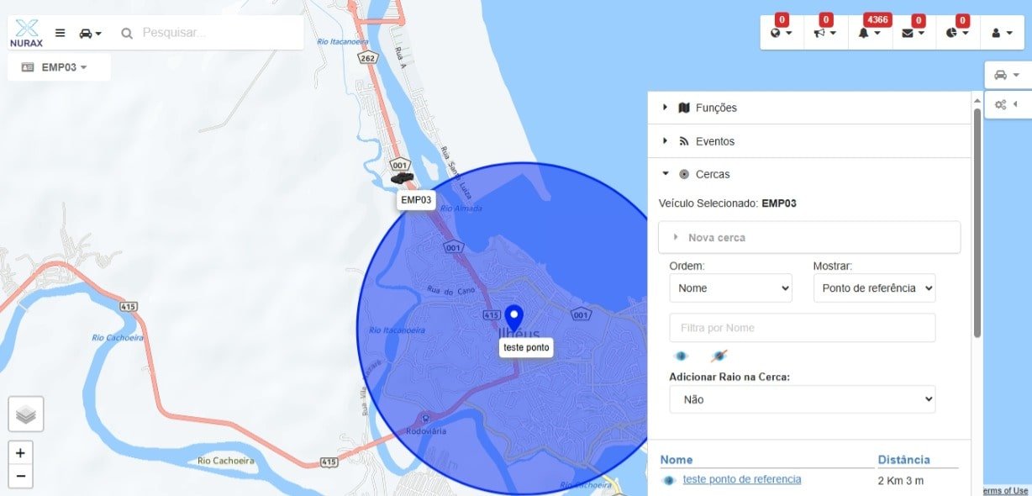Open the hamburger menu beside Nurax logo
The image size is (1032, 496).
point(60,33)
